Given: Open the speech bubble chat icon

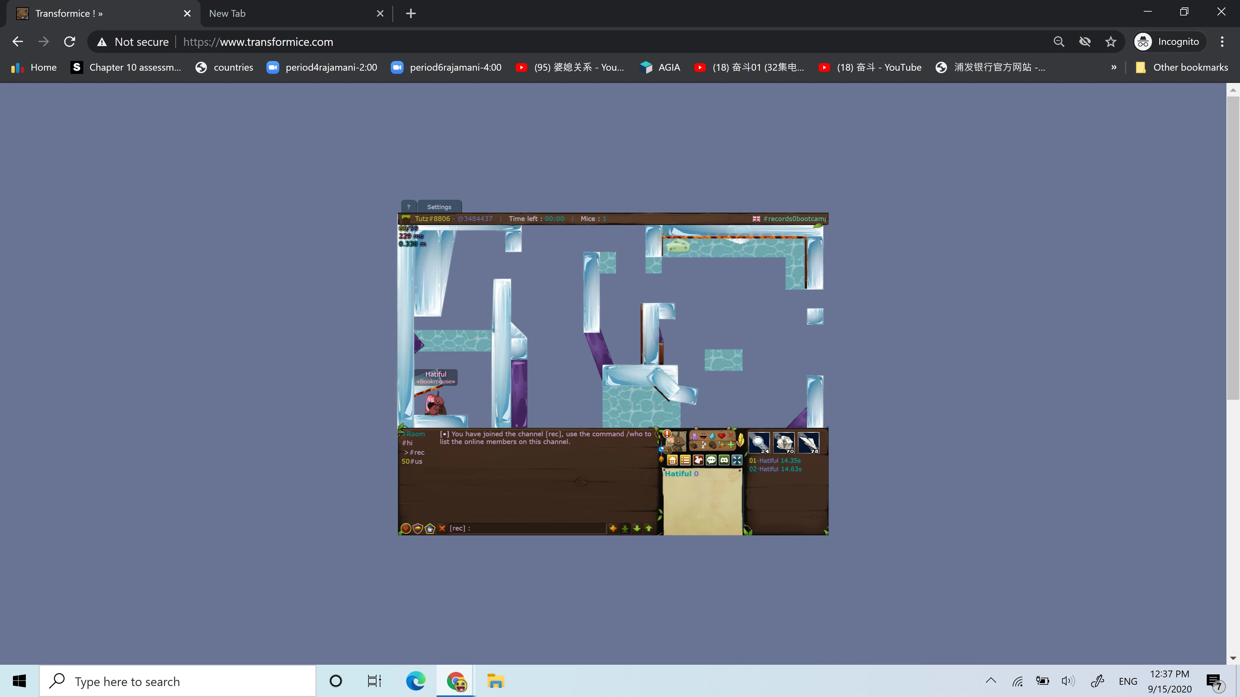Looking at the screenshot, I should coord(711,460).
